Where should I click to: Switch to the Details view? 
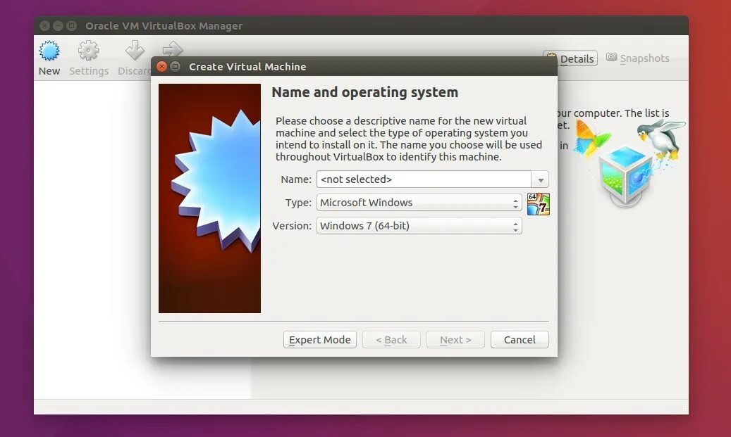click(570, 58)
